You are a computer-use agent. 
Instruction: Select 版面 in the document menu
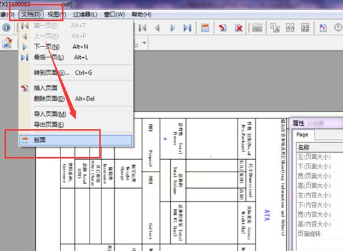click(76, 140)
